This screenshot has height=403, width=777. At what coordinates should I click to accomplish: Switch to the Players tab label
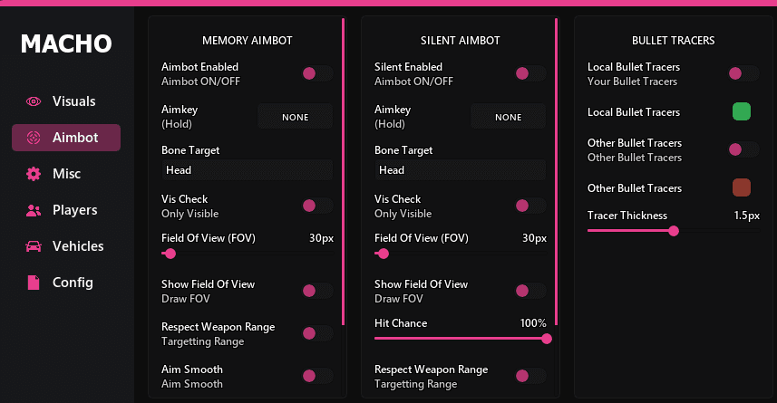tap(75, 210)
